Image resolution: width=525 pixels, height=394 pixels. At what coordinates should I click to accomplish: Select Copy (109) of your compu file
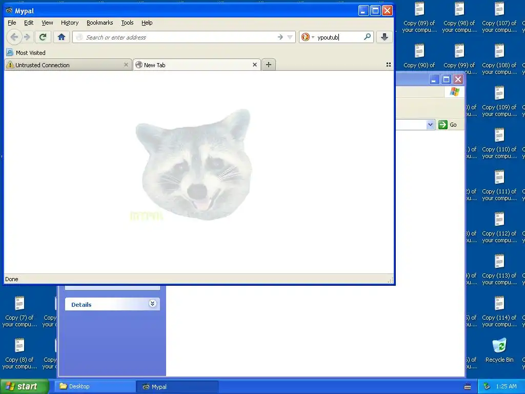click(499, 101)
